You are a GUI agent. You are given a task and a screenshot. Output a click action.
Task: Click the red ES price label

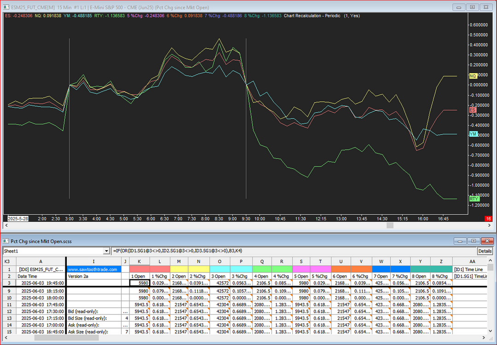pos(473,110)
